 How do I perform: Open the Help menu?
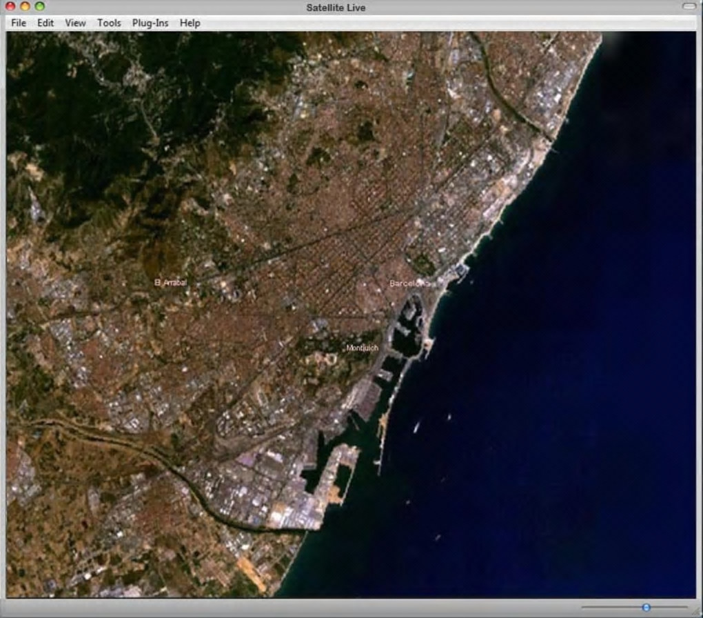pos(190,23)
